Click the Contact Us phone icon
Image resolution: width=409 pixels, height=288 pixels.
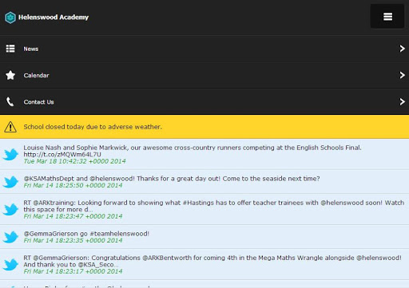point(10,102)
